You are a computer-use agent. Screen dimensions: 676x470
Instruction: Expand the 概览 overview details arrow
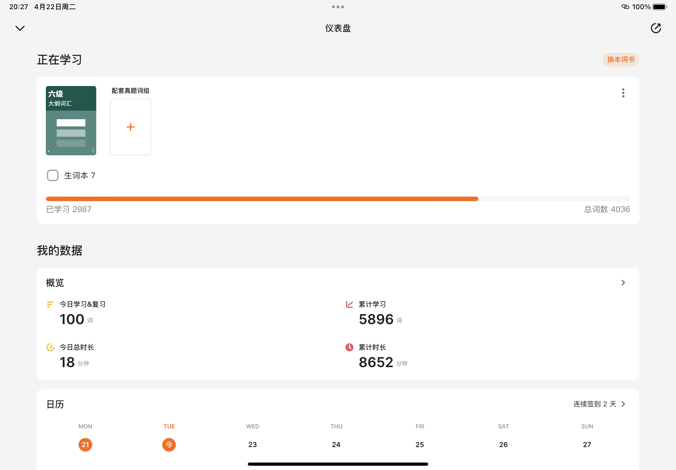623,283
